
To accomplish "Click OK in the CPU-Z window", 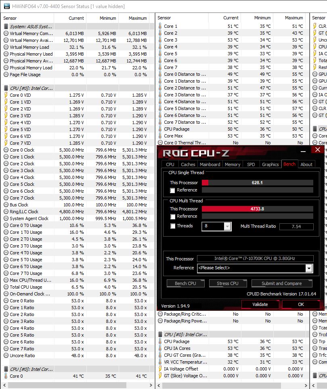I will tap(301, 304).
